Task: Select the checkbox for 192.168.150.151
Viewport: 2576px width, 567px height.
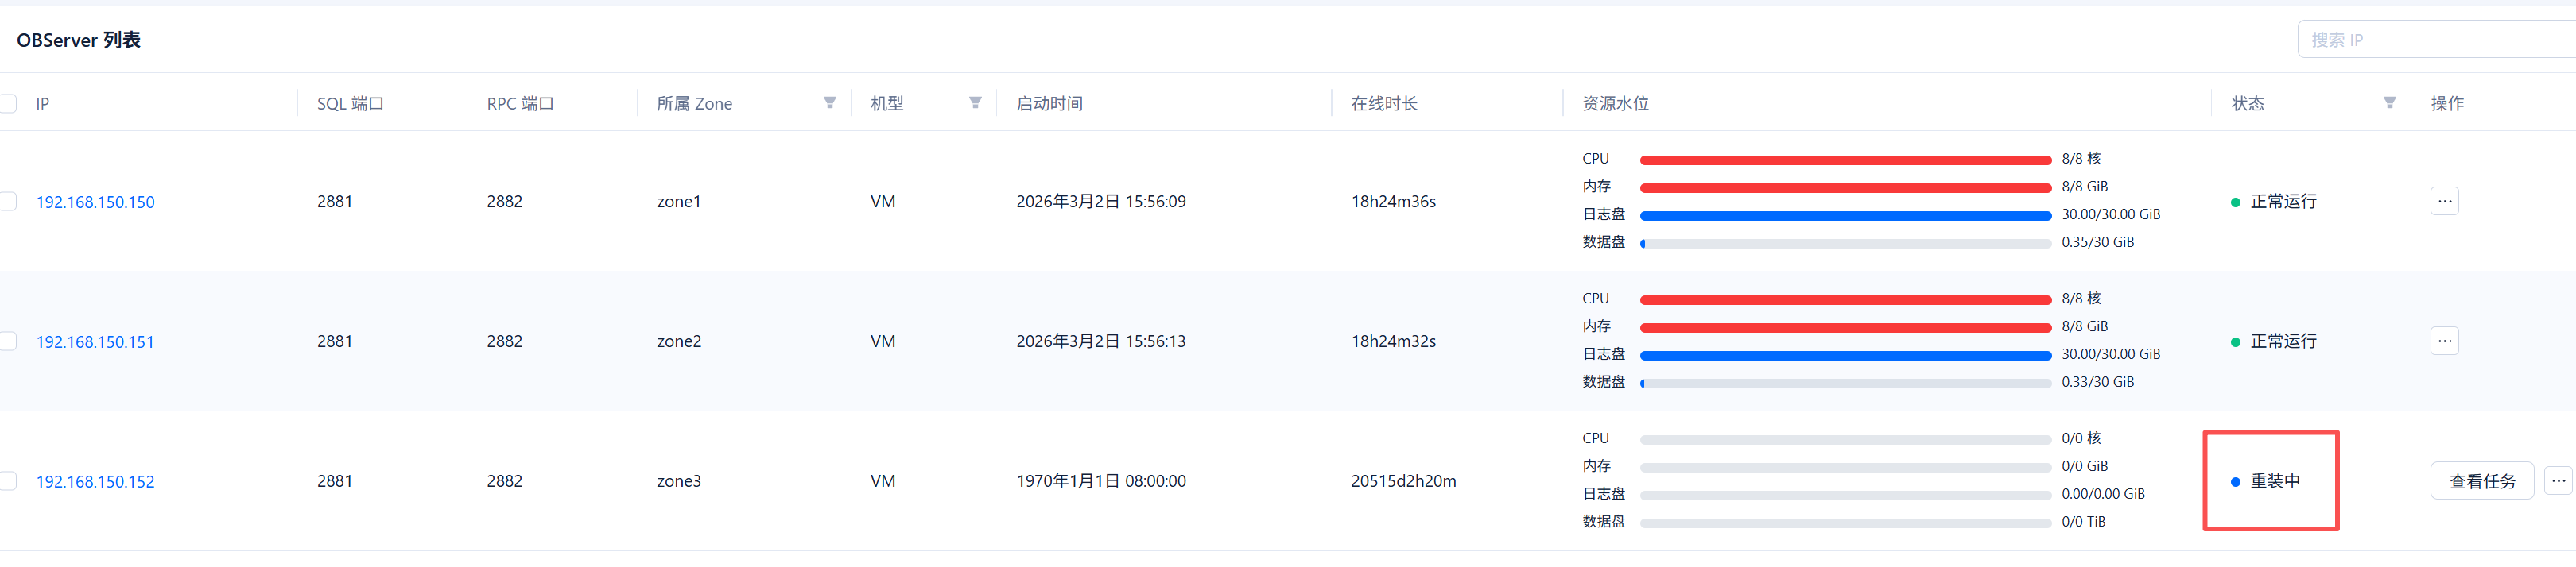Action: pos(8,341)
